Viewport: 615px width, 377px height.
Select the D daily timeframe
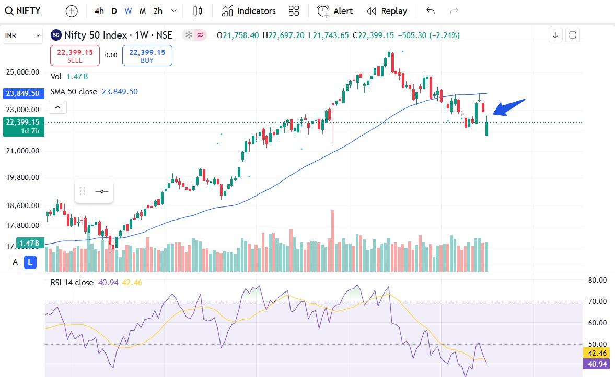(114, 11)
